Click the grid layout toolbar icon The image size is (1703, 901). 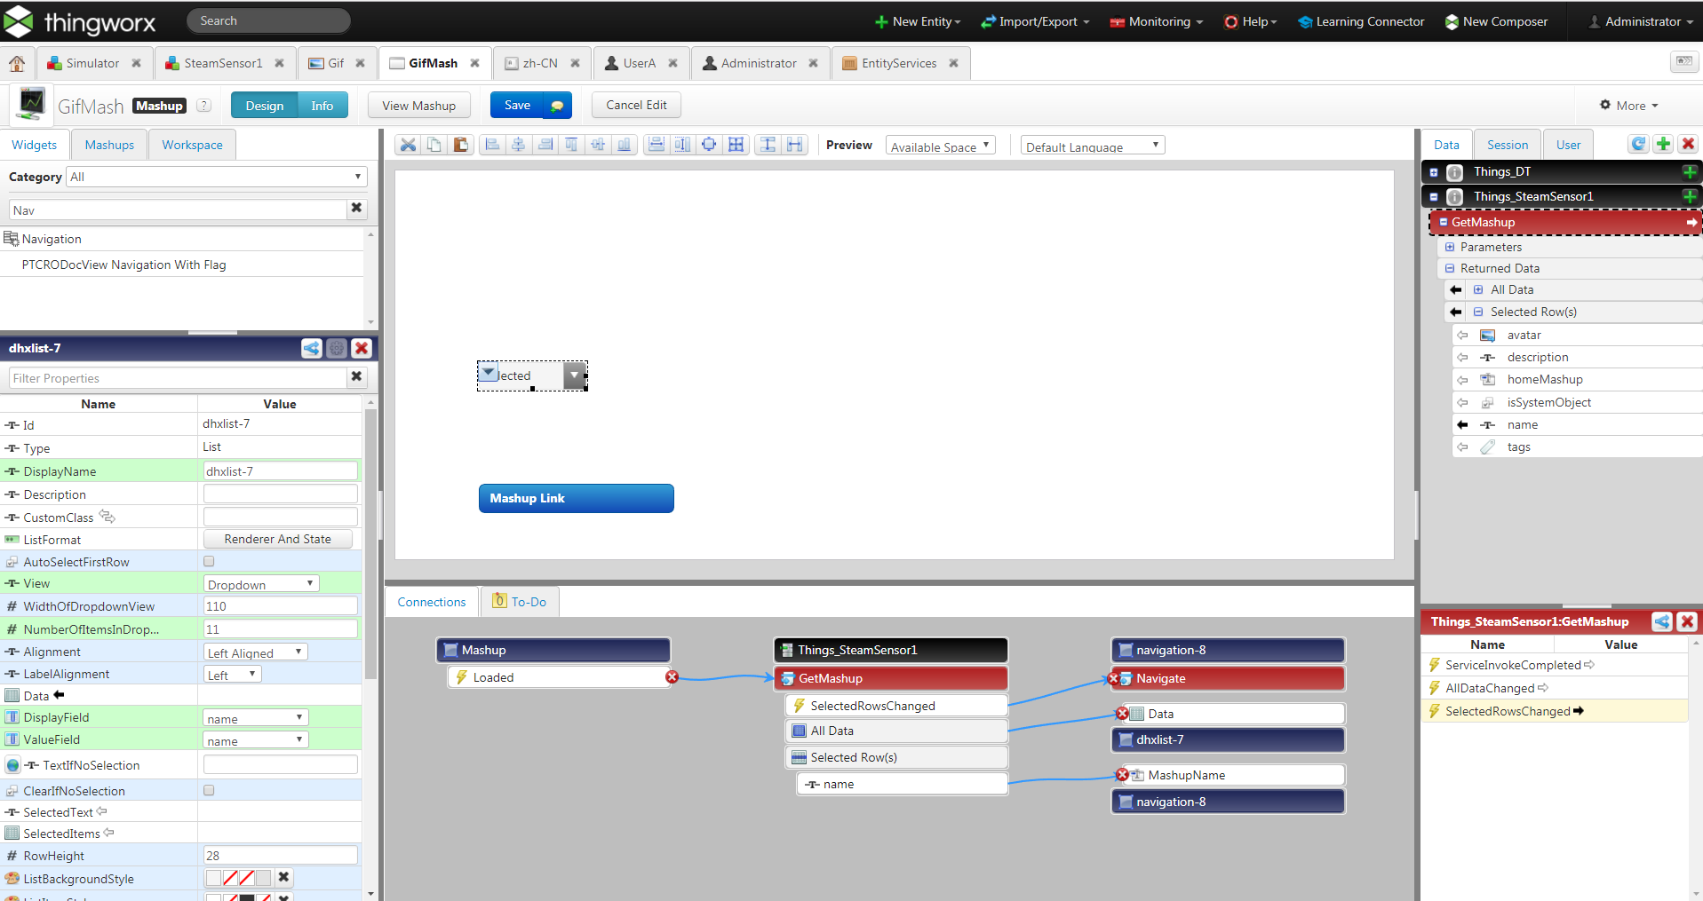point(736,145)
